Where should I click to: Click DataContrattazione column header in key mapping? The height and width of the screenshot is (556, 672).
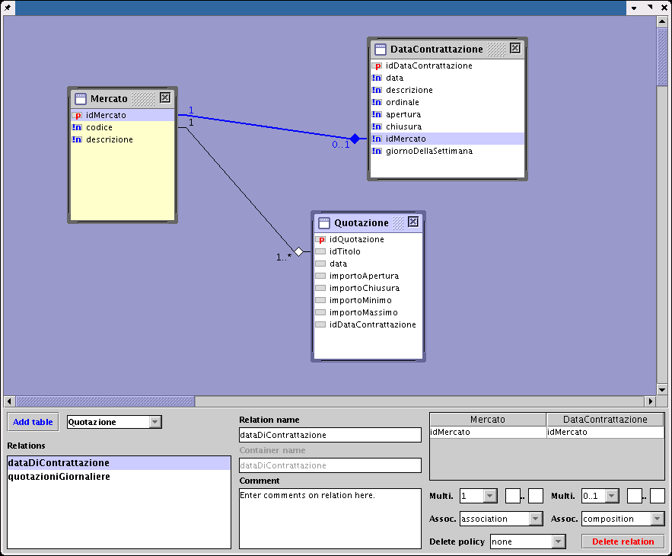[605, 420]
